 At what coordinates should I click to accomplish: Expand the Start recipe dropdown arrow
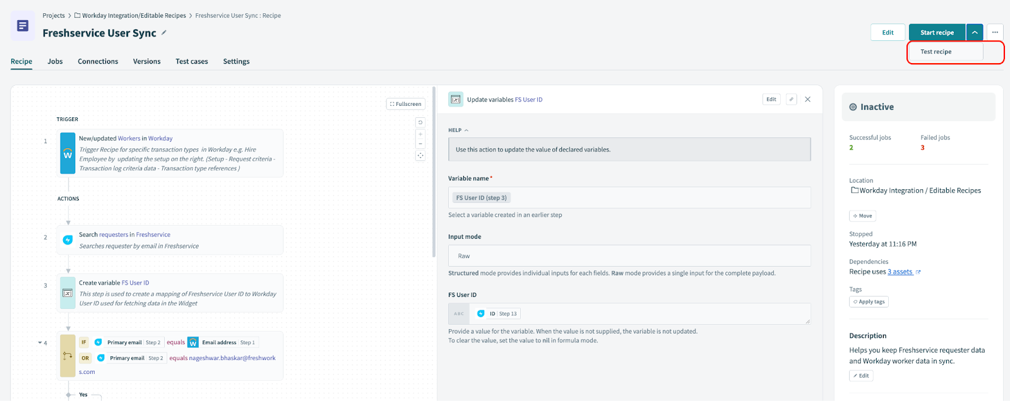[x=975, y=32]
